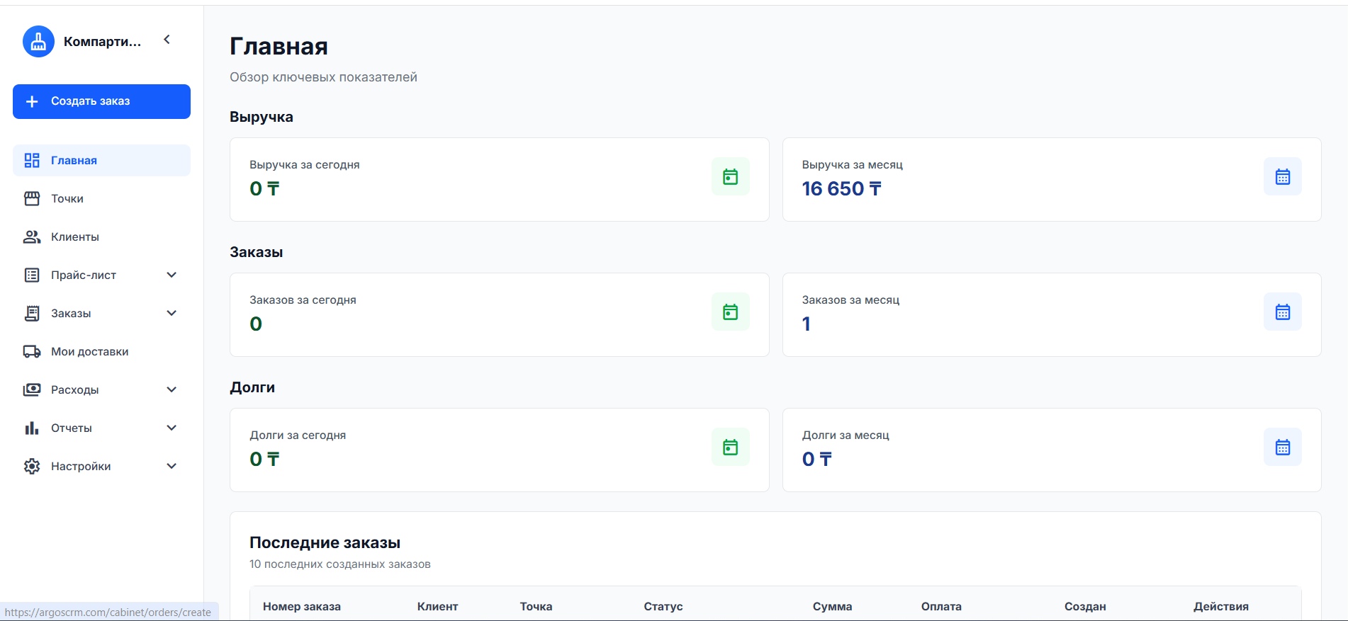Click the Оплата column header
This screenshot has height=621, width=1348.
[x=941, y=607]
